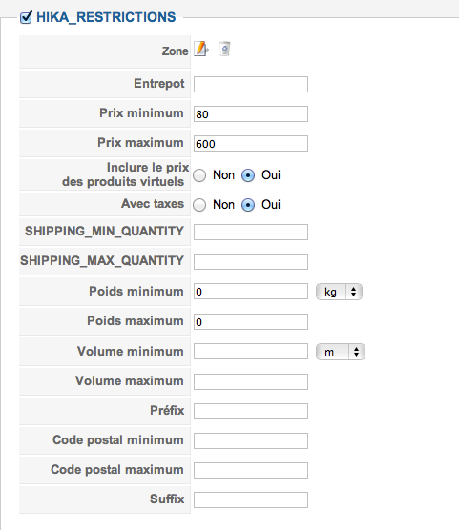Click the Poids minimum input field
The image size is (459, 530).
(x=251, y=292)
